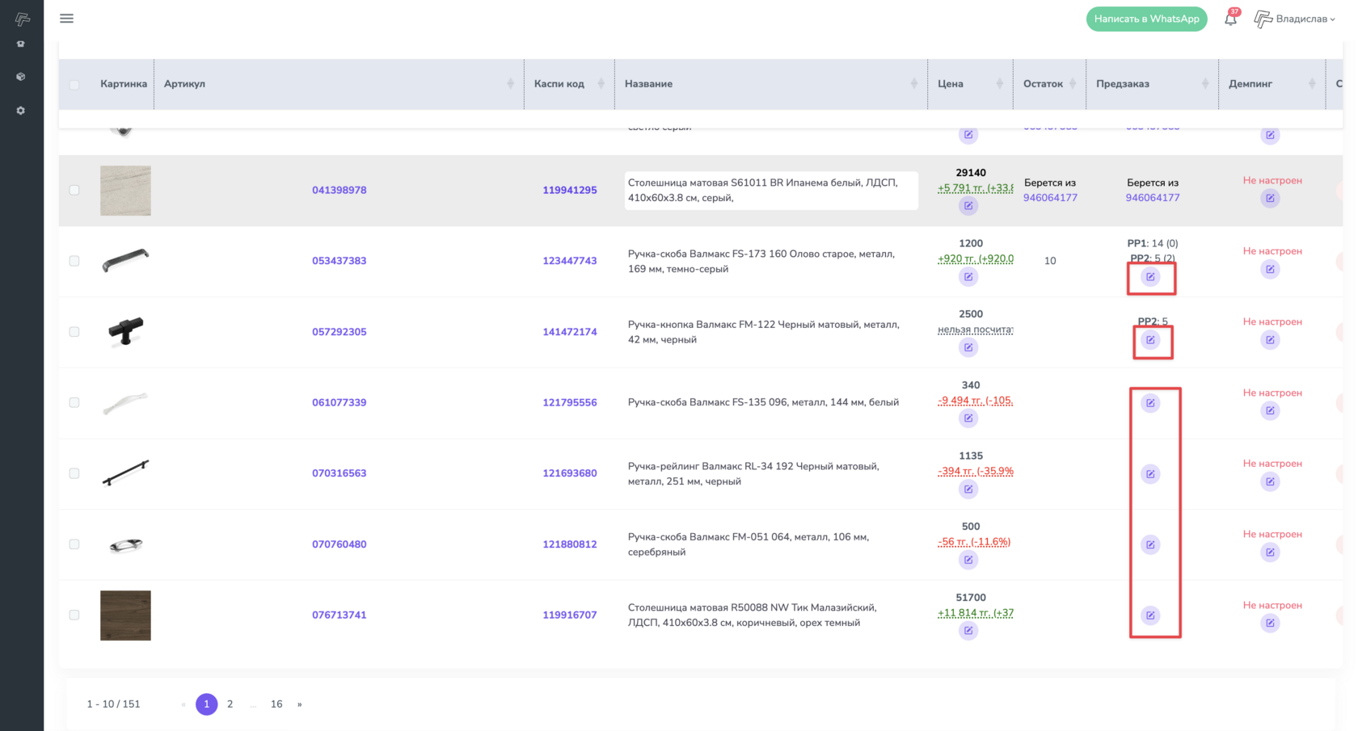Edit preorder for item 057292305
Screen dimensions: 1358x731
[x=1150, y=340]
